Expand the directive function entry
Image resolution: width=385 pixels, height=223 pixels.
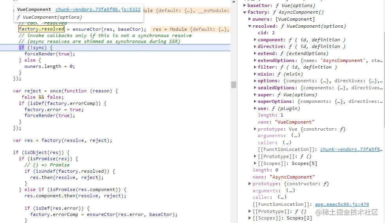click(x=255, y=46)
